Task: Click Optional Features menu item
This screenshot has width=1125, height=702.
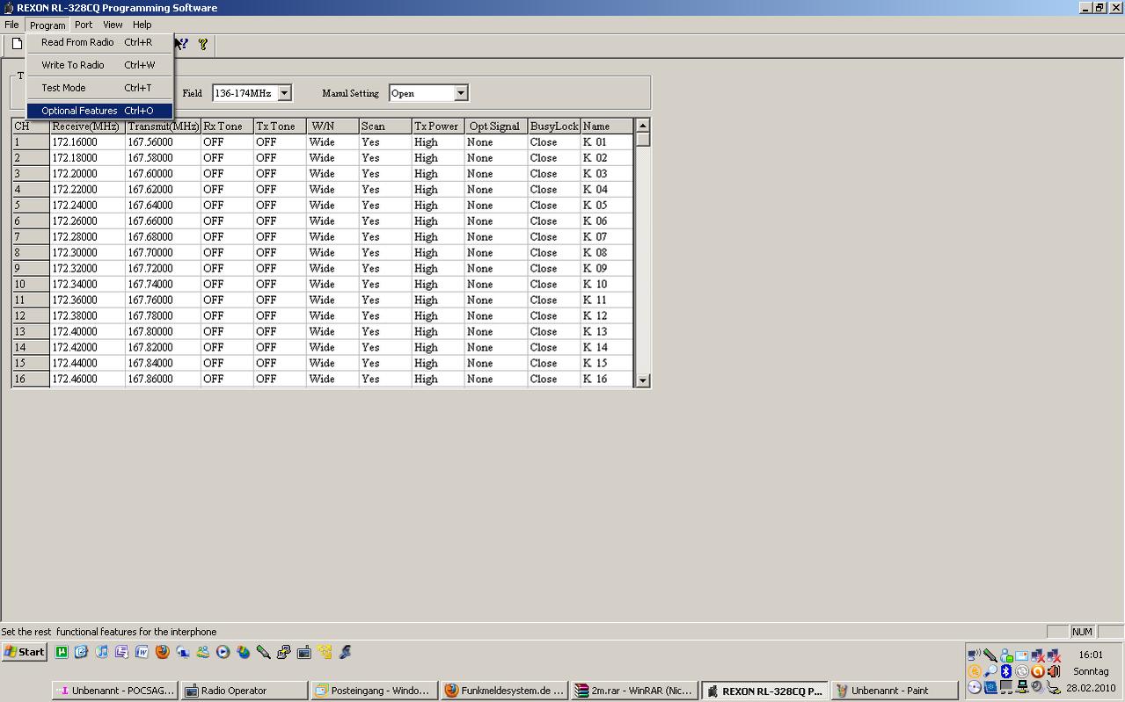Action: tap(79, 111)
